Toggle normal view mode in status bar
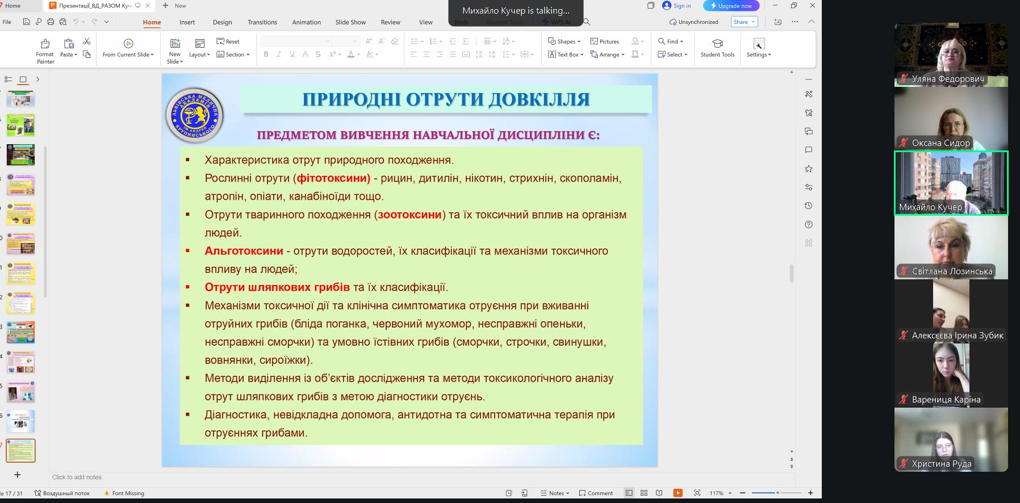Image resolution: width=1020 pixels, height=503 pixels. coord(629,493)
